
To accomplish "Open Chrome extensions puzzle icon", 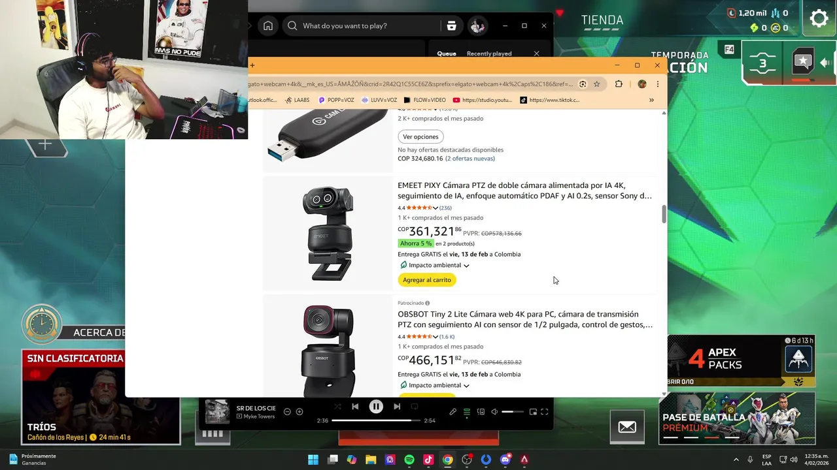I will (619, 84).
